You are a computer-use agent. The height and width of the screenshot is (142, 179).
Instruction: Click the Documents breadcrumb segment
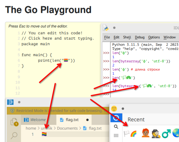67,128
